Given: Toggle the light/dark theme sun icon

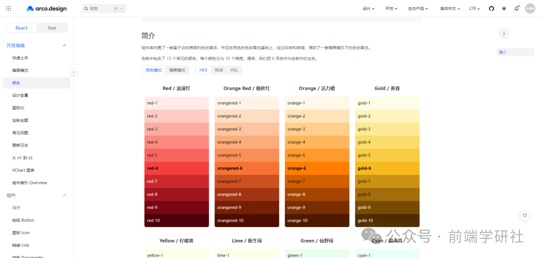Looking at the screenshot, I should pos(504,8).
